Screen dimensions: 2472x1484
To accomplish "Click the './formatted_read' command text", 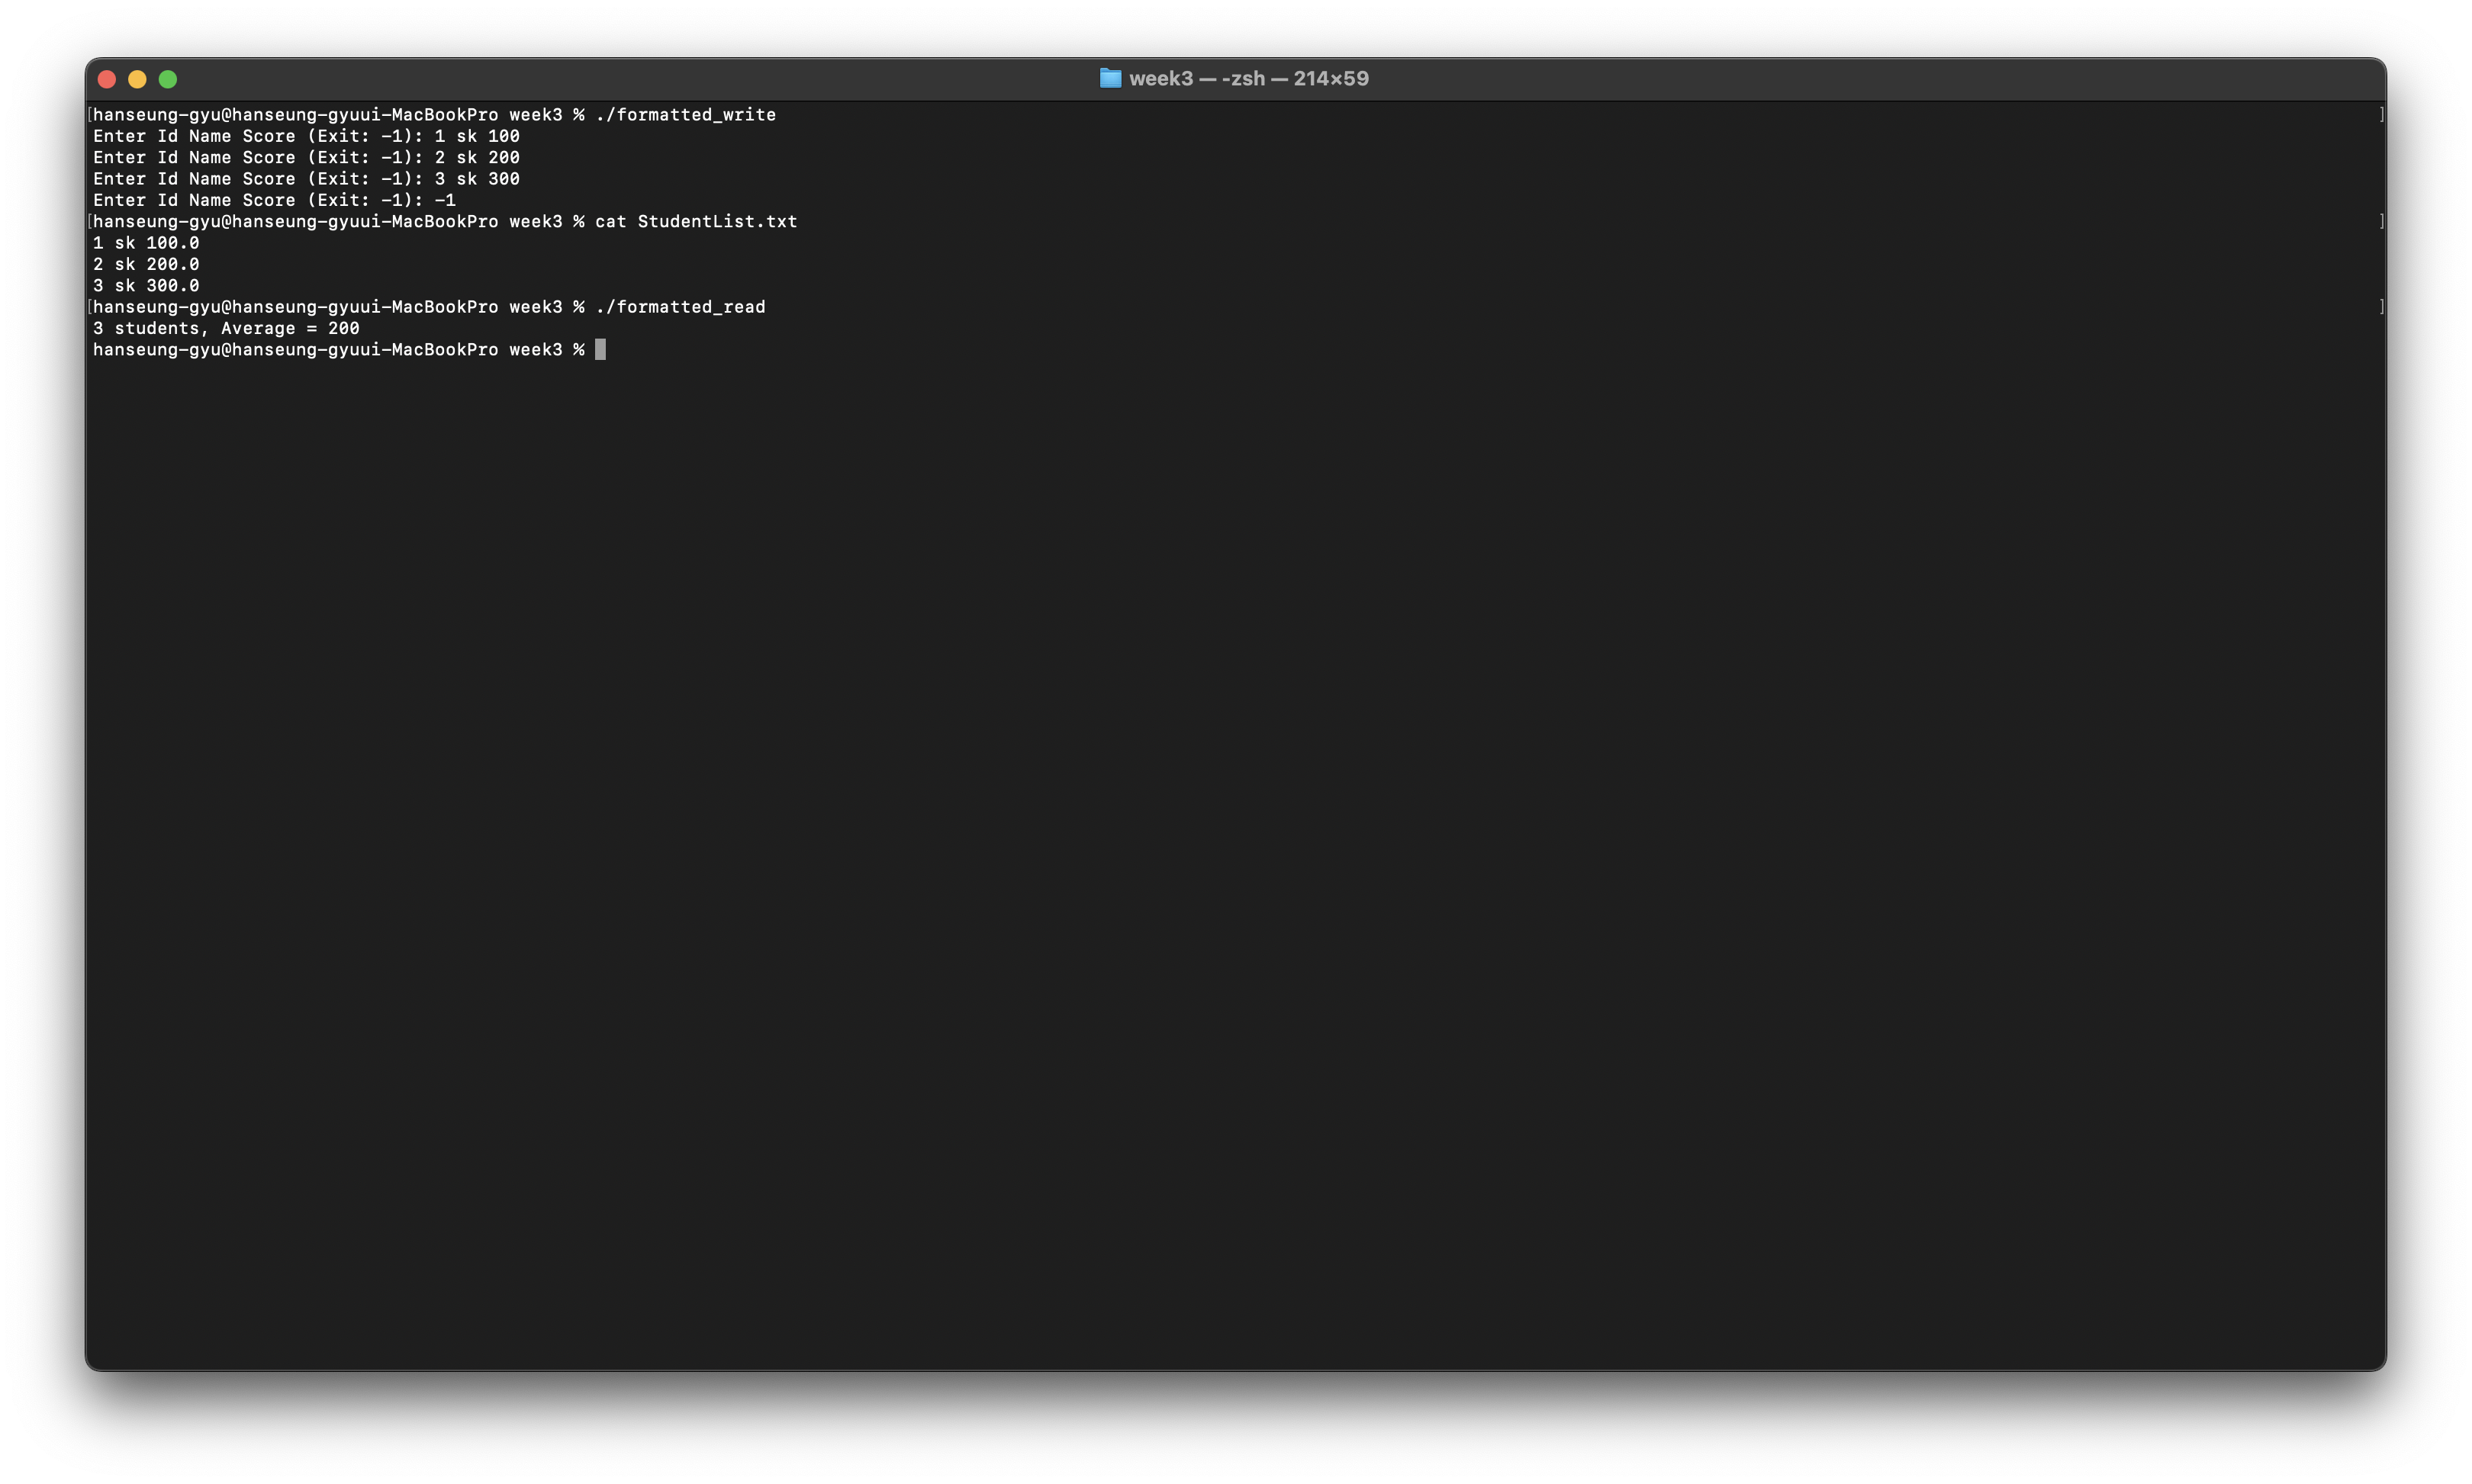I will 681,307.
